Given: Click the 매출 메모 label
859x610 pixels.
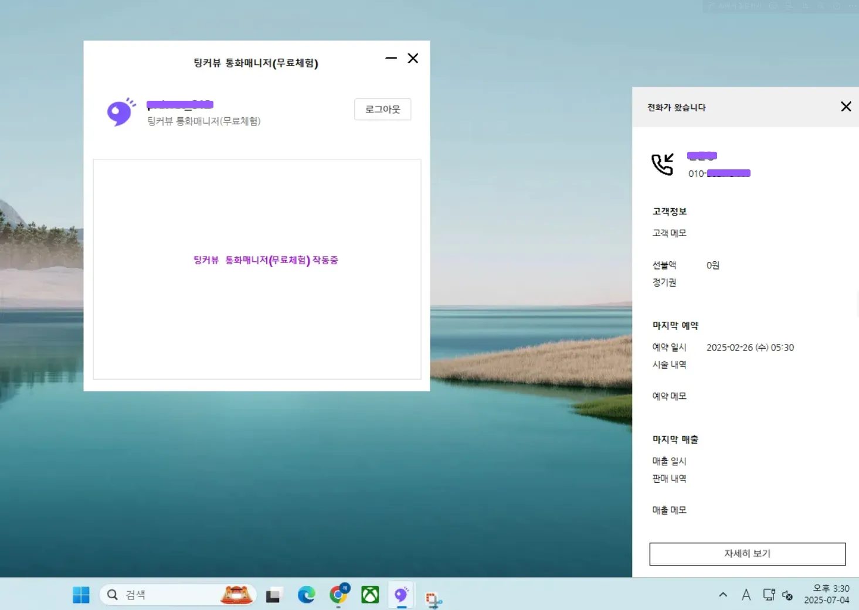Looking at the screenshot, I should pyautogui.click(x=669, y=510).
